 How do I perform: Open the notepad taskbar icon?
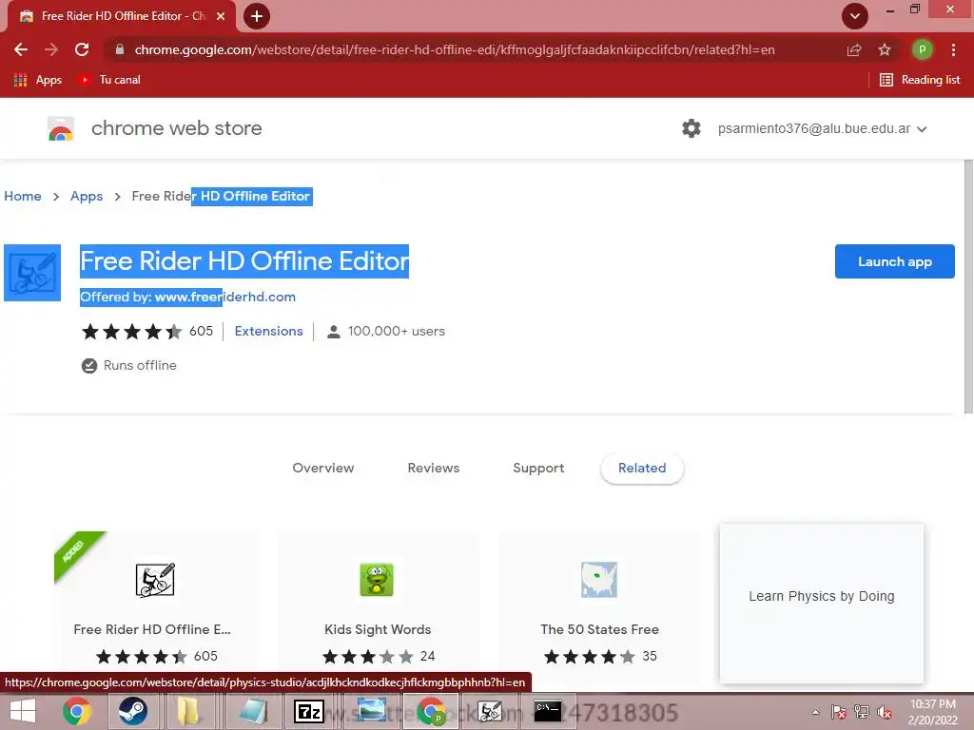tap(253, 711)
